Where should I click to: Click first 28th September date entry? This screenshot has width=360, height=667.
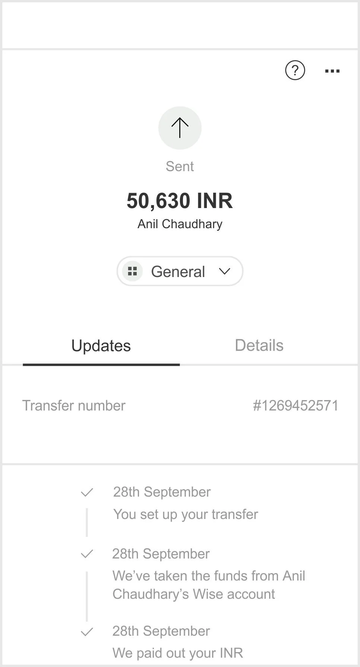(162, 492)
